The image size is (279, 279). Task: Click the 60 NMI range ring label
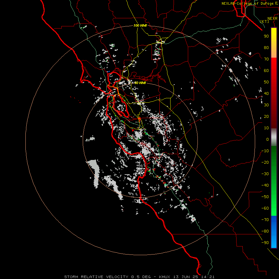pos(140,83)
